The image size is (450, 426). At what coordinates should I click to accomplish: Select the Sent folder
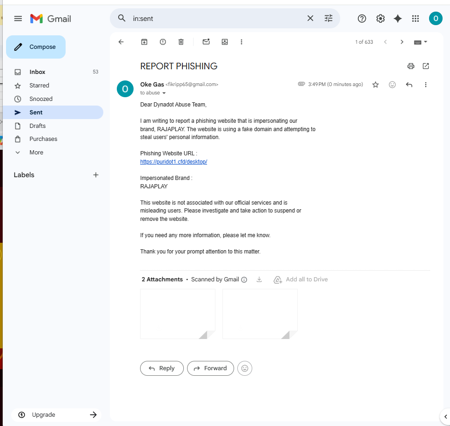(x=53, y=113)
